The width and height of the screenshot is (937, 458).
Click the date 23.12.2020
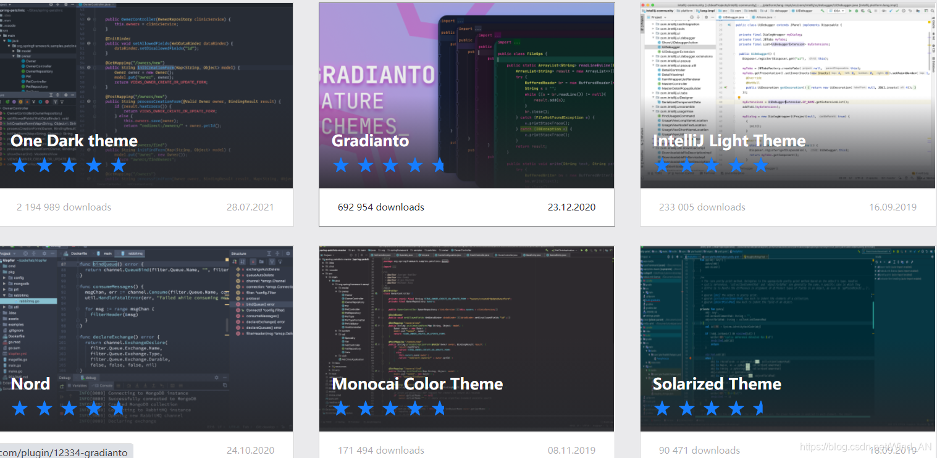click(x=572, y=207)
